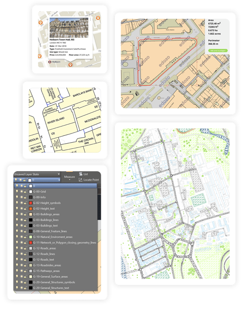This screenshot has width=243, height=309.
Task: Toggle the lightbulb visibility for G-12-Roads_areas
Action: (17, 248)
